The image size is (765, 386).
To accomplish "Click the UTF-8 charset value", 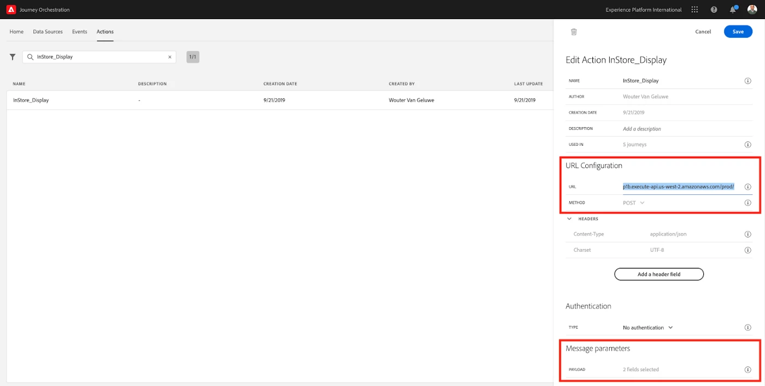I will point(657,250).
